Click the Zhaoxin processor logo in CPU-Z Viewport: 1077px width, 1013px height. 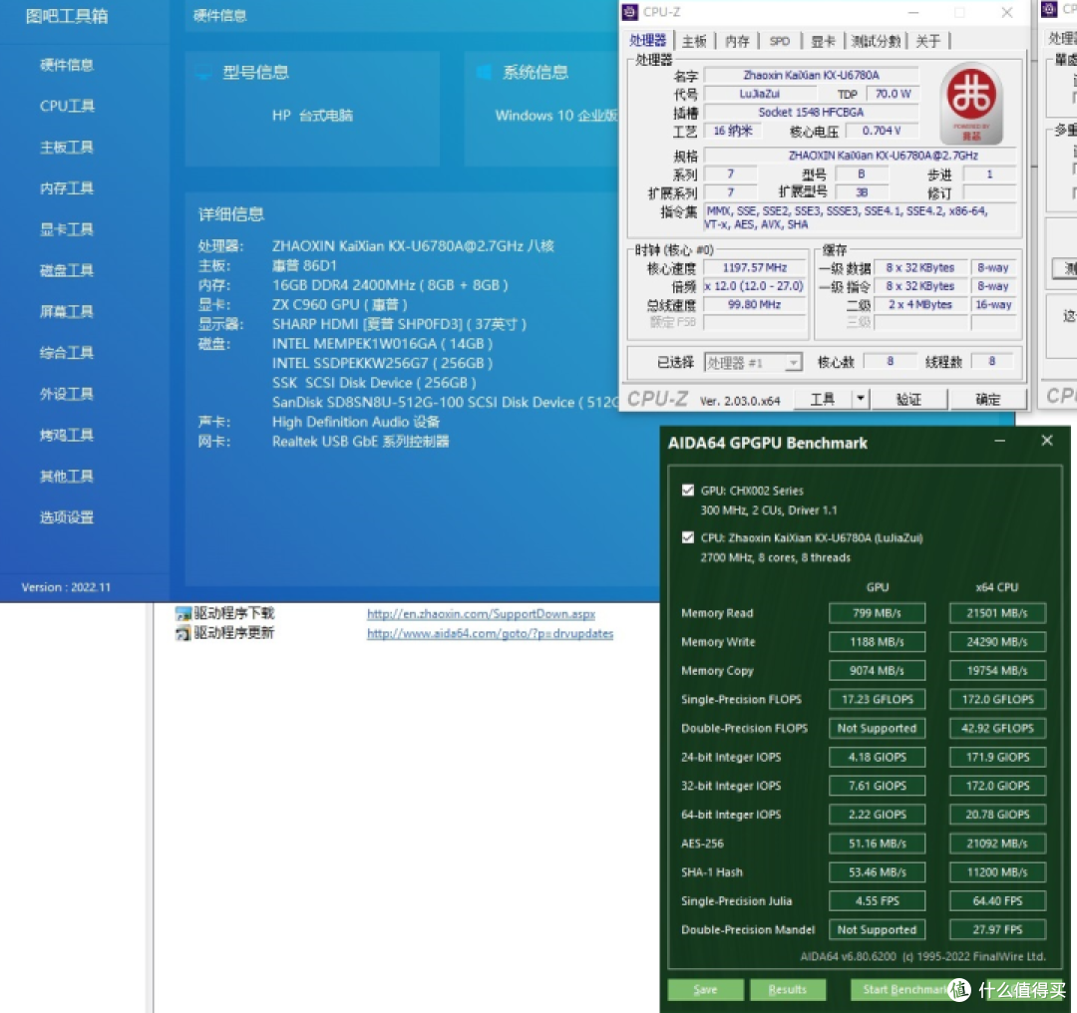point(971,103)
